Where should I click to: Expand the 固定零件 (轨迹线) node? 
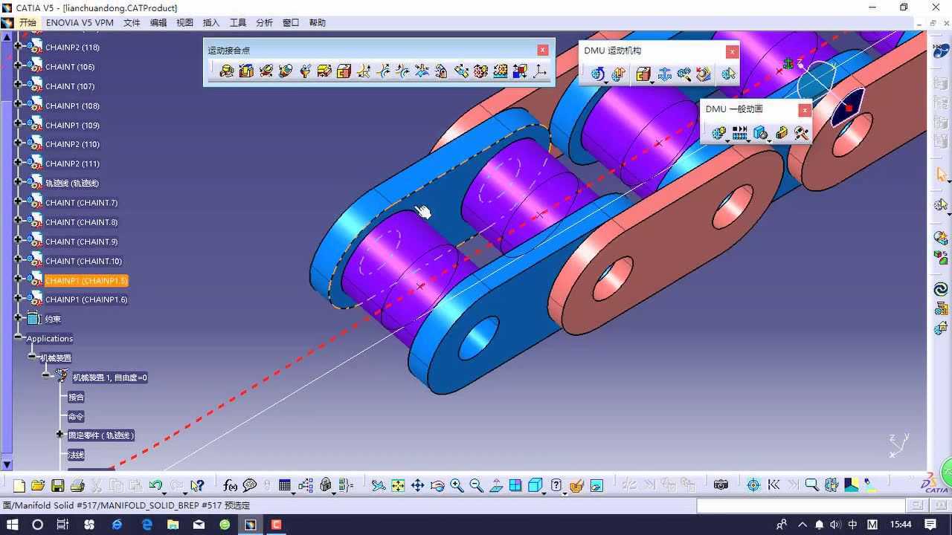pos(59,436)
